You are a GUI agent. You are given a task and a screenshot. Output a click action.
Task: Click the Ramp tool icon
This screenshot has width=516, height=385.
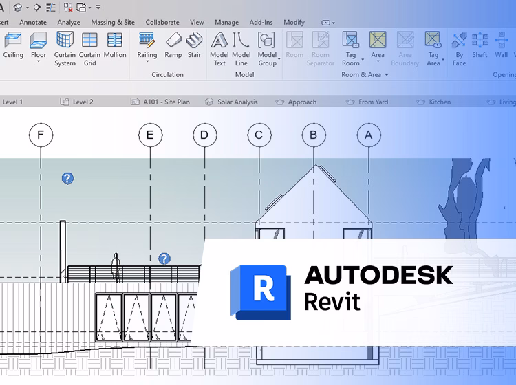tap(173, 40)
